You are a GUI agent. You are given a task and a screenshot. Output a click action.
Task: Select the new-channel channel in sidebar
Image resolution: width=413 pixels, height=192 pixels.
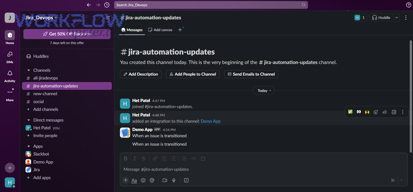tap(45, 94)
